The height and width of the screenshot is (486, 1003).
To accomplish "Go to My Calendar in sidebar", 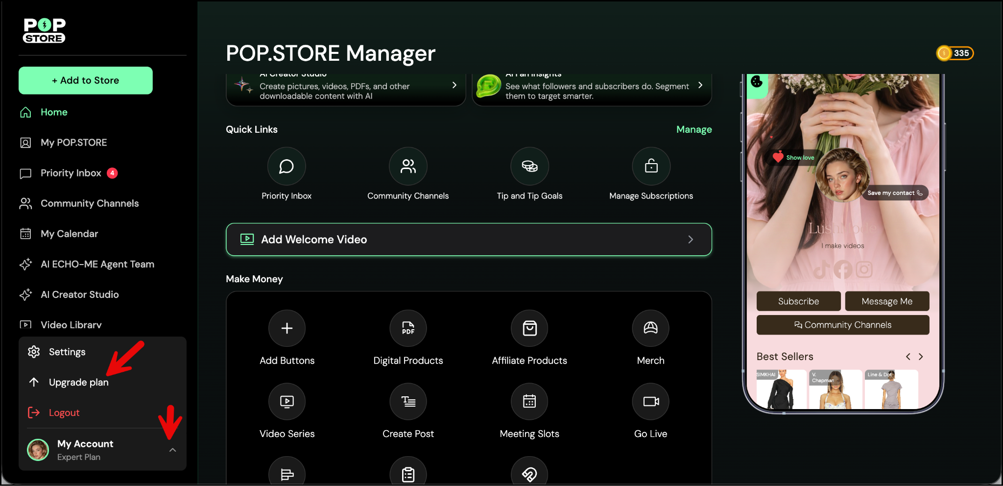I will point(69,234).
